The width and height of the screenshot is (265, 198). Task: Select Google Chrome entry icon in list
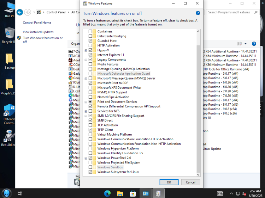(x=70, y=78)
